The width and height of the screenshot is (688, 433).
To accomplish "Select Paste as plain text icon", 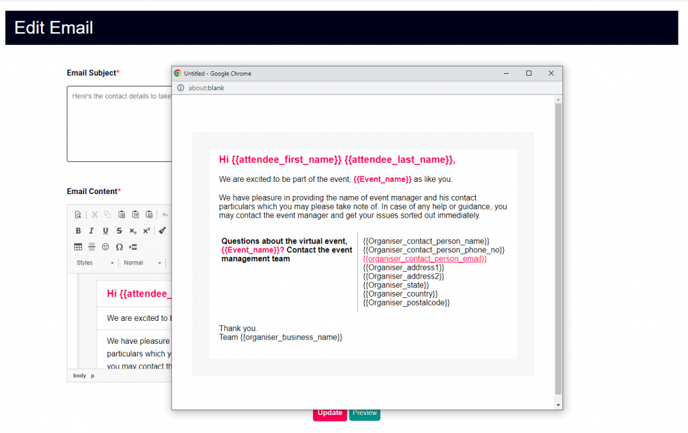I will (136, 215).
